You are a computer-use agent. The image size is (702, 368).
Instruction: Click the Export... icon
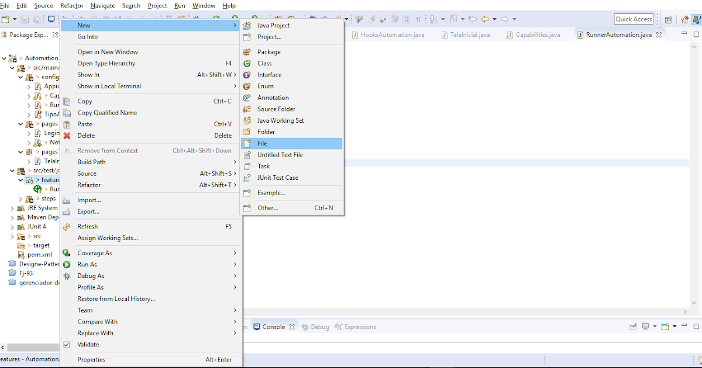point(67,211)
